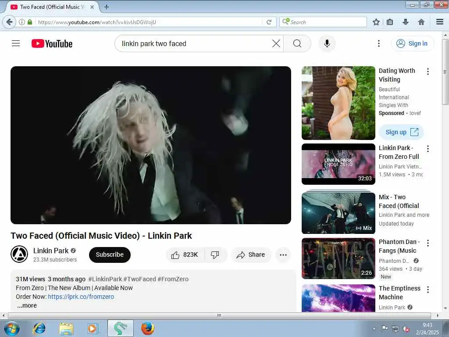Open #FromZero hashtag link

[173, 279]
